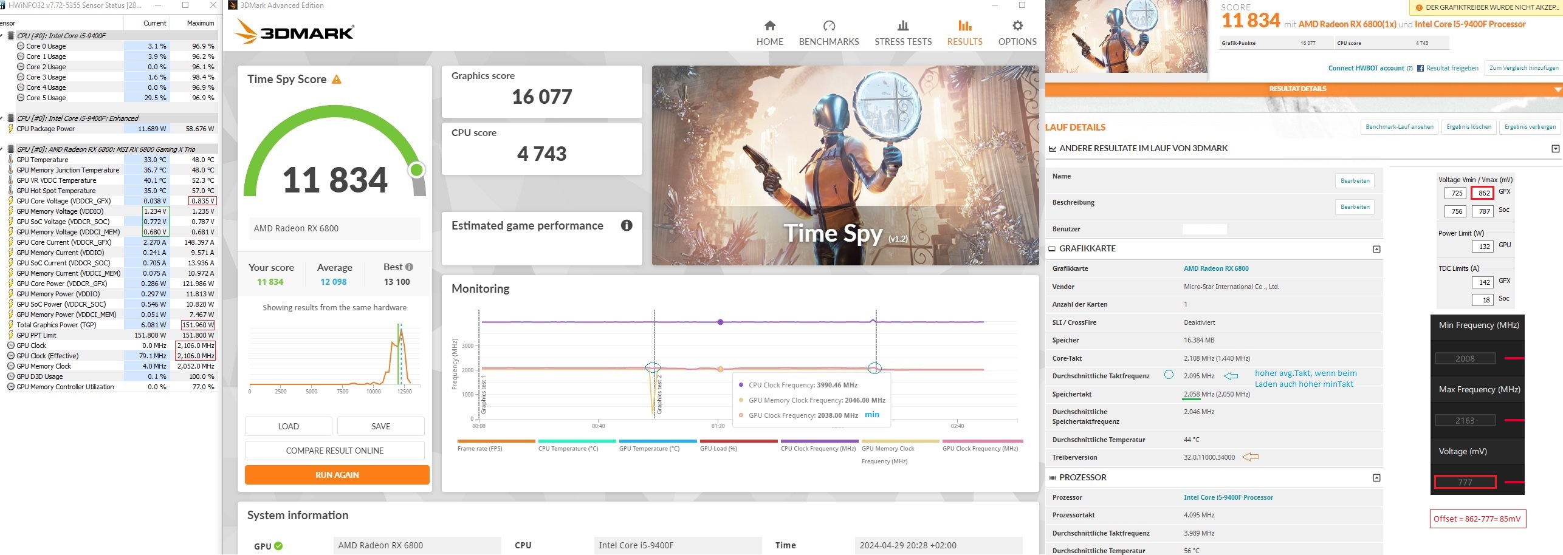The image size is (1563, 555).
Task: Go to the 3DMark HOME tab
Action: 770,33
